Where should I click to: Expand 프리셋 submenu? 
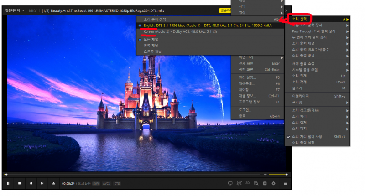317,102
